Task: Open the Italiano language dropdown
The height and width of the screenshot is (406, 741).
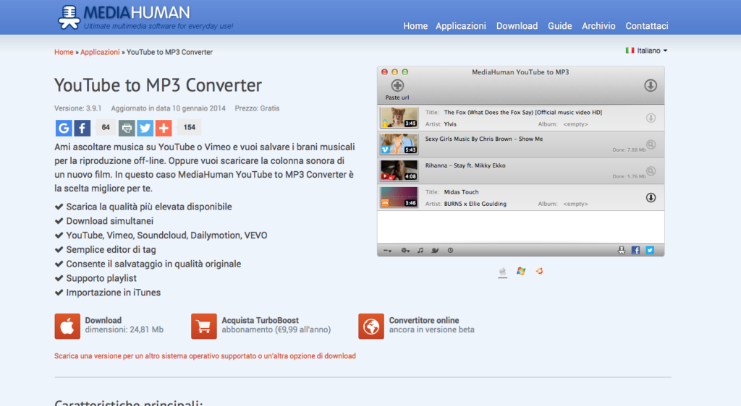Action: (x=646, y=51)
